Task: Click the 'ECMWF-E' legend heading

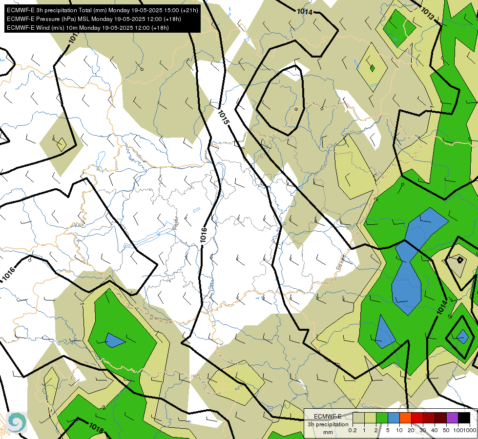Action: (328, 417)
